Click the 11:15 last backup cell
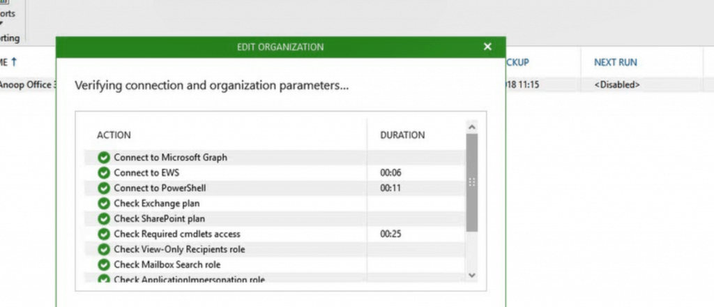 pos(522,84)
